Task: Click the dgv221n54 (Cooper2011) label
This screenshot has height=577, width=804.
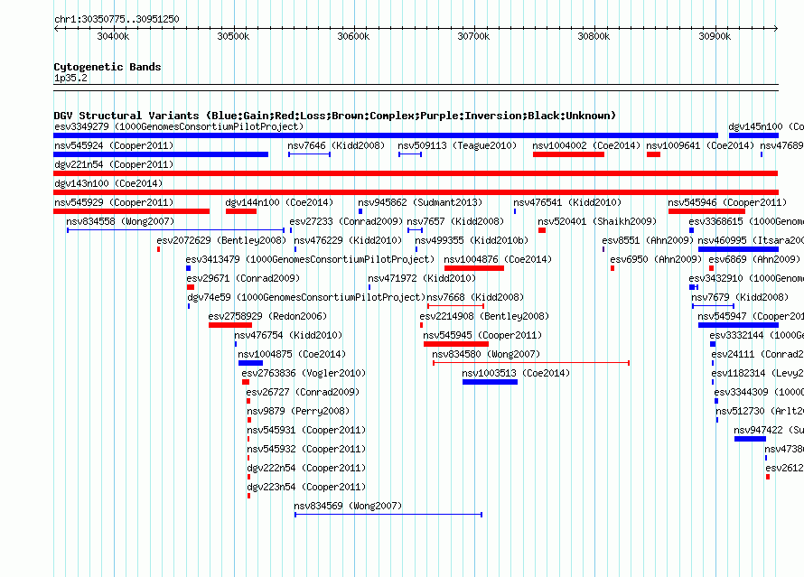Action: [x=114, y=164]
